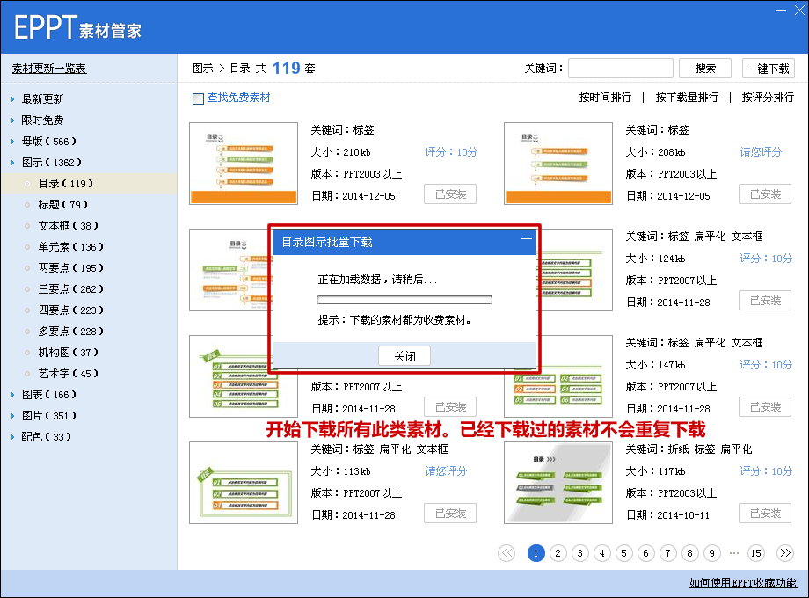This screenshot has width=809, height=598.
Task: Sort materials by 按评分排行
Action: pyautogui.click(x=768, y=98)
